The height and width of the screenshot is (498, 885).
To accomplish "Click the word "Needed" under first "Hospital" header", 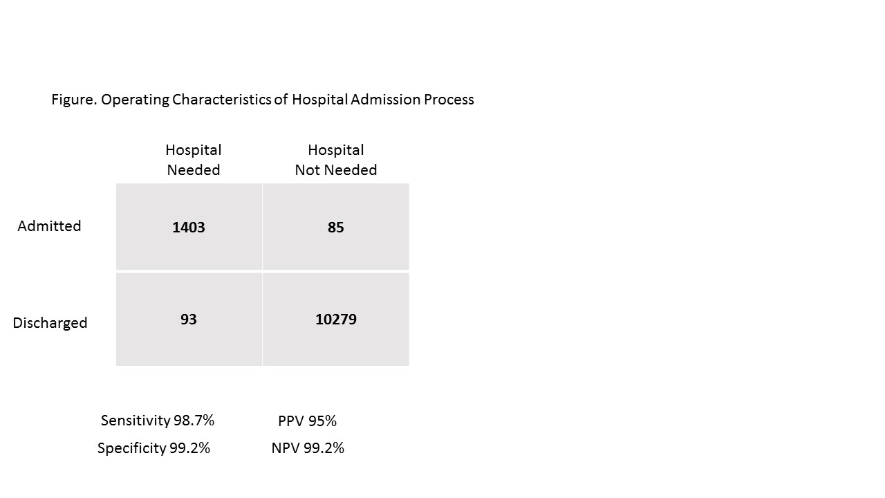I will coord(194,170).
